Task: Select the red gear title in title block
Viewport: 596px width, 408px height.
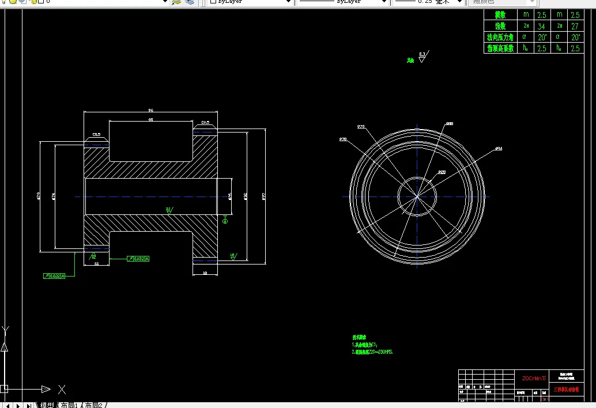Action: point(567,390)
